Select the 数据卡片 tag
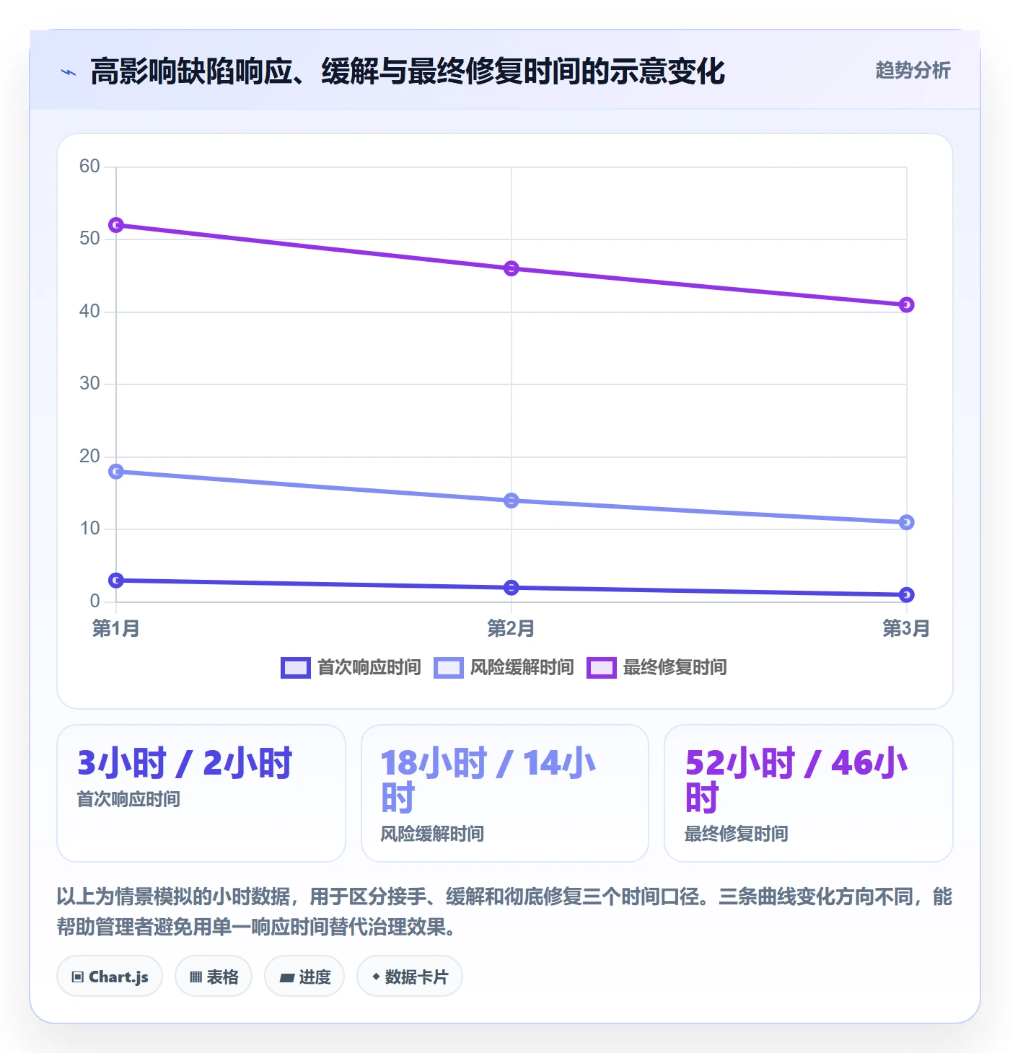Screen dimensions: 1010x1053 (410, 977)
